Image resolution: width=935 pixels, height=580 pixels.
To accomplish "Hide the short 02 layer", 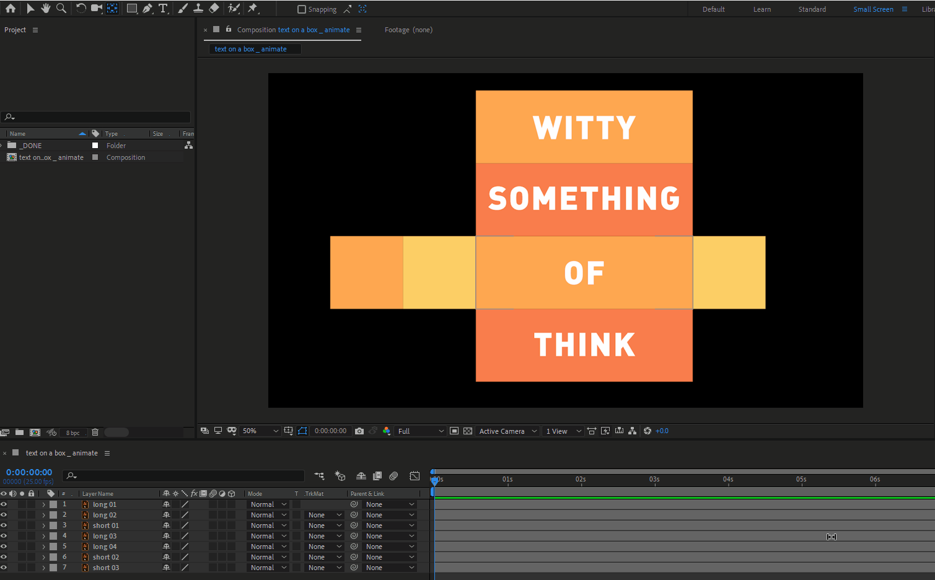I will pos(4,557).
